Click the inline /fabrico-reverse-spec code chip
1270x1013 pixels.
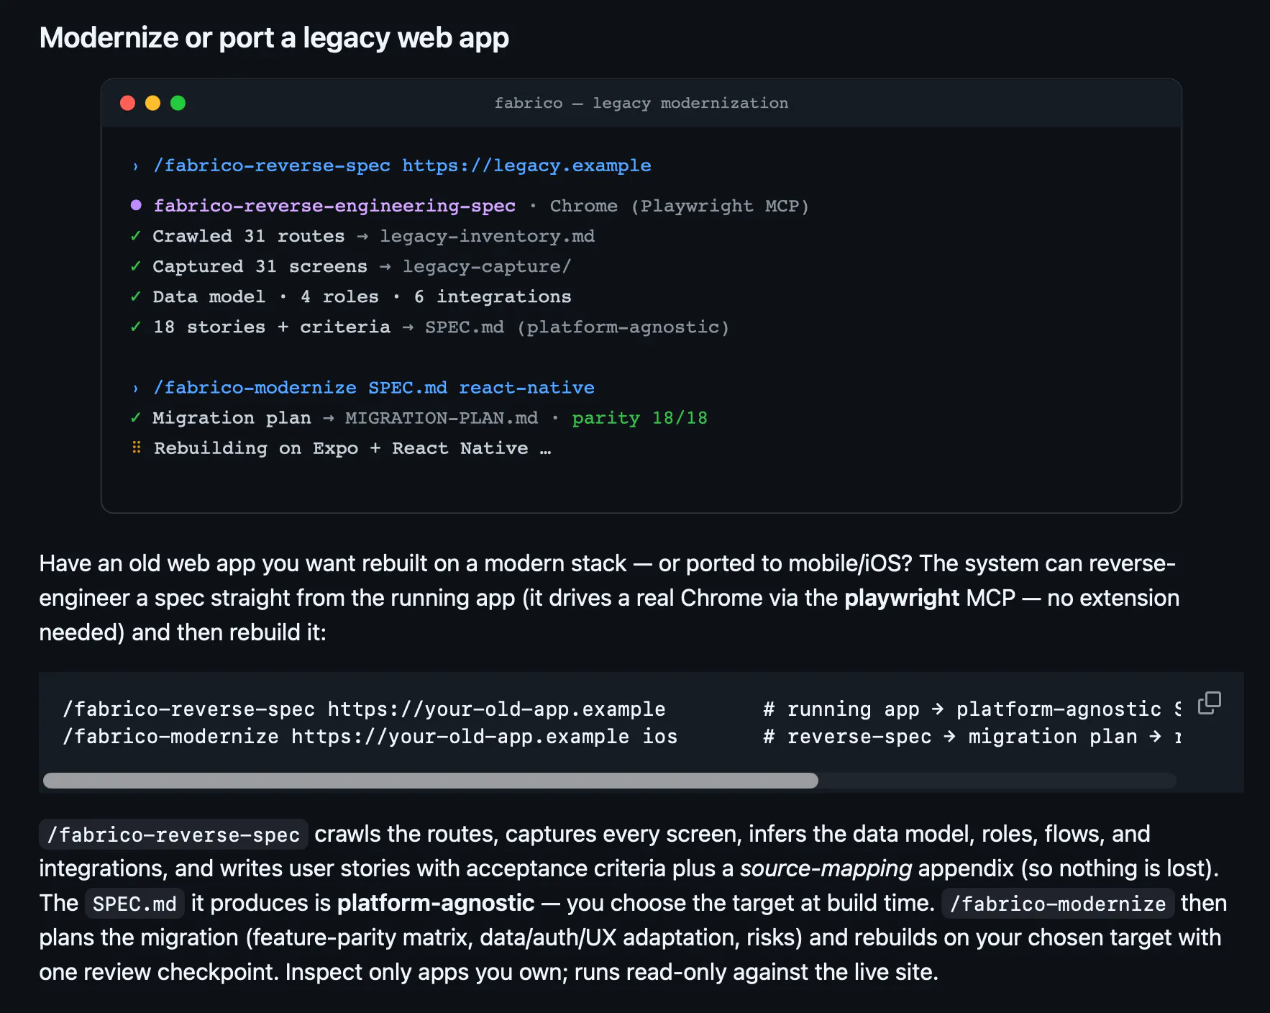coord(173,835)
